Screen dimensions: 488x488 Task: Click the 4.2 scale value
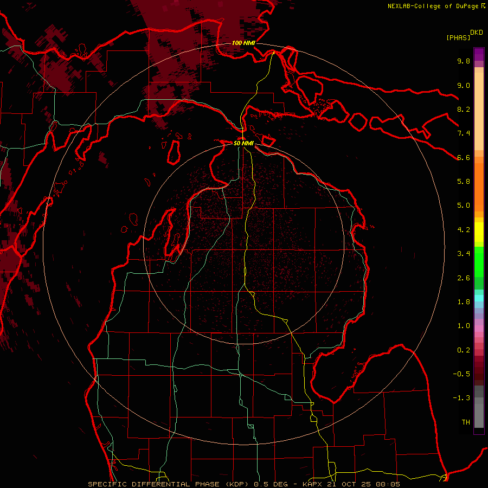tap(464, 230)
